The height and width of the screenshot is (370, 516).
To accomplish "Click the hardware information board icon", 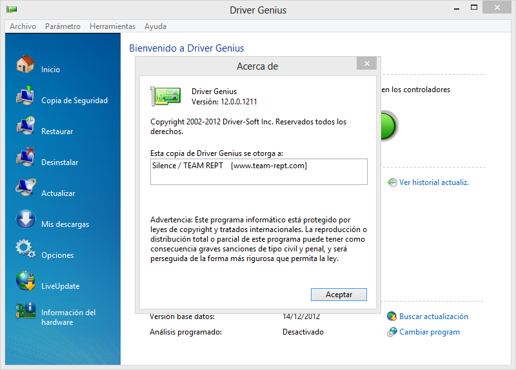I will pos(26,310).
